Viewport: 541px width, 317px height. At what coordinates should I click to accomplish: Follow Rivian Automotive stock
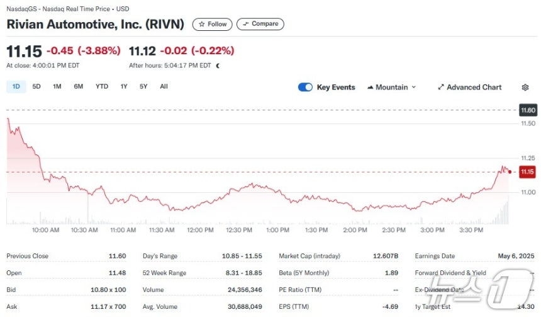coord(212,24)
